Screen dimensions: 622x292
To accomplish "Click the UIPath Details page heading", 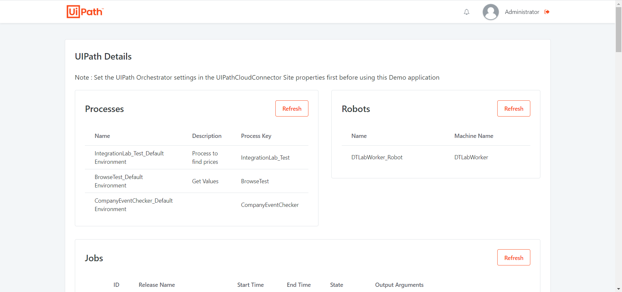I will click(103, 56).
